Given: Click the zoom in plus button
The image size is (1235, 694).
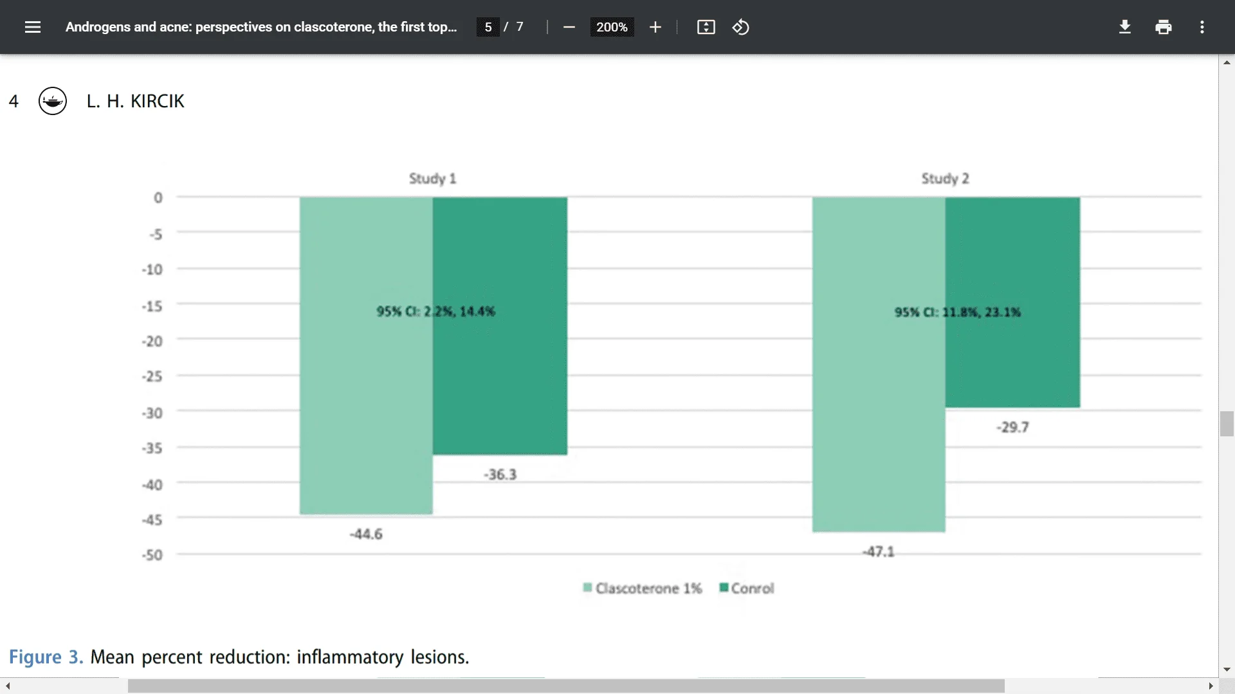Looking at the screenshot, I should (x=655, y=27).
